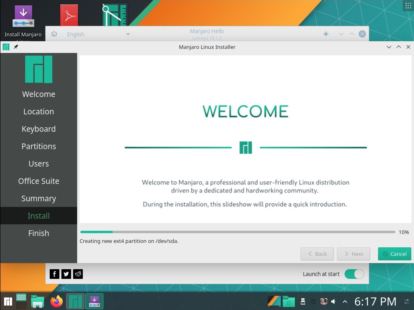This screenshot has height=310, width=414.
Task: Select the Office Suite step in sidebar
Action: click(38, 181)
